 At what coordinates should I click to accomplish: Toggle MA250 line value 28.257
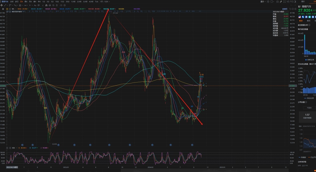pos(110,9)
